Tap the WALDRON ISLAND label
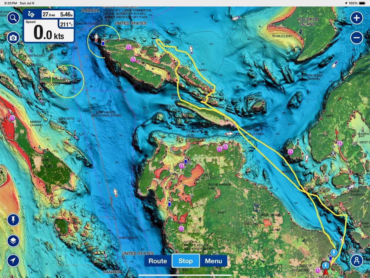 (x=308, y=22)
